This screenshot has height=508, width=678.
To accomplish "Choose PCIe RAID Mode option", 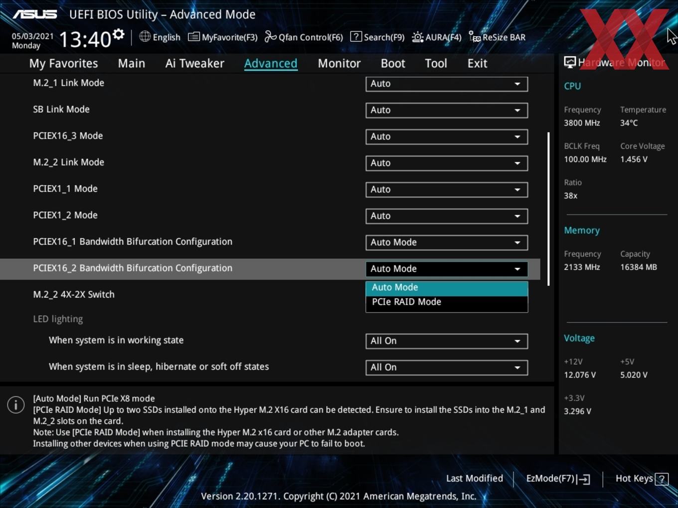I will tap(447, 302).
